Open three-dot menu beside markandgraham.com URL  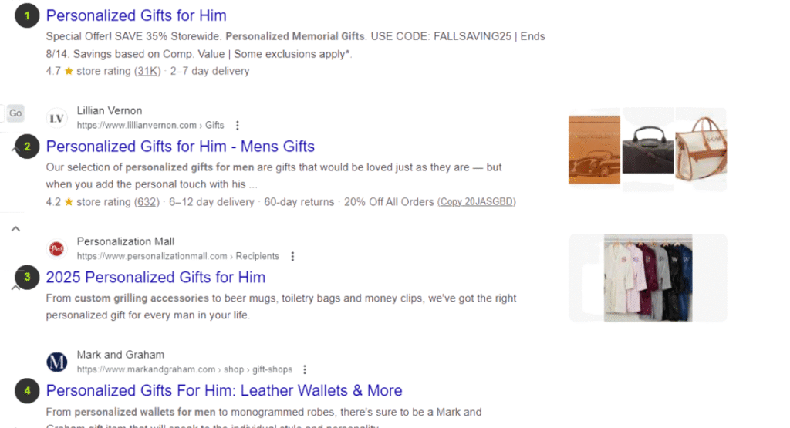click(x=305, y=369)
